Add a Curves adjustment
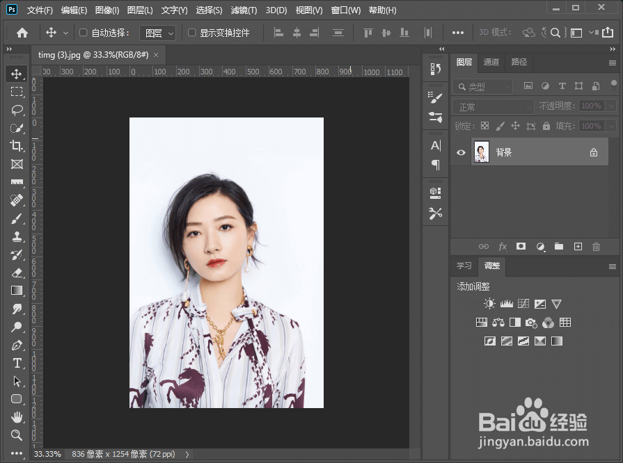Viewport: 623px width, 463px height. [523, 304]
